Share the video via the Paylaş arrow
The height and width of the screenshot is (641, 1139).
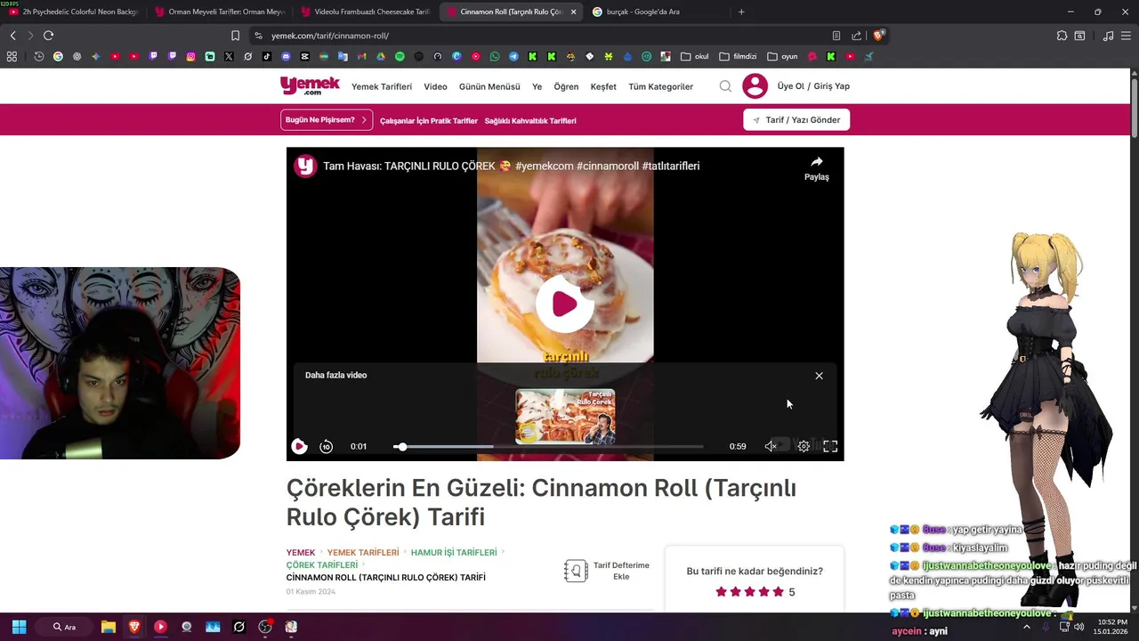816,166
